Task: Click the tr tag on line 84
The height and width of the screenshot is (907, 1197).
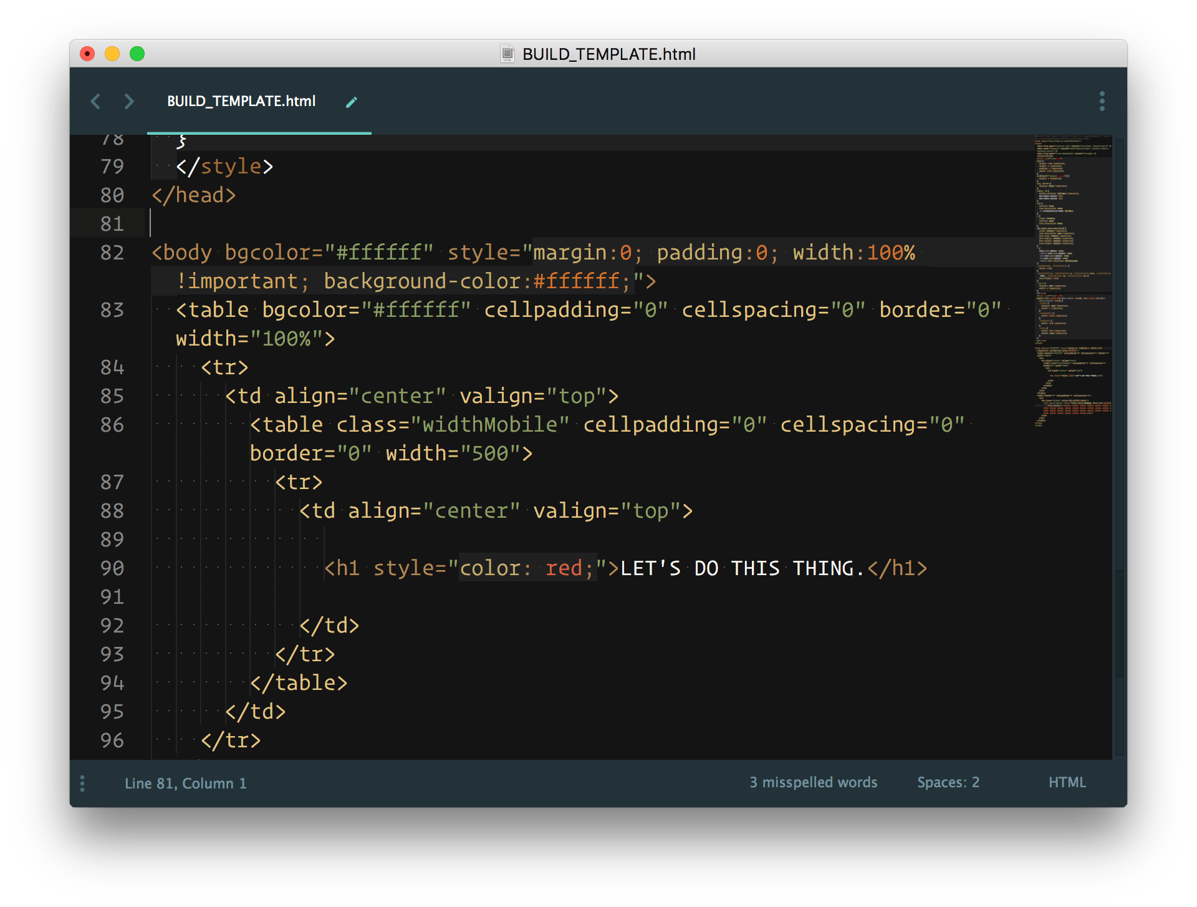Action: click(224, 367)
